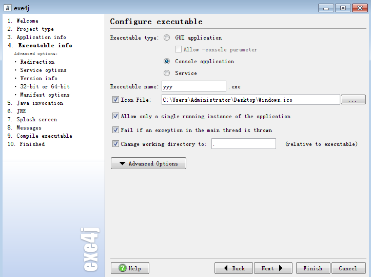Open step 6 JRE
Image resolution: width=371 pixels, height=277 pixels.
coord(16,111)
